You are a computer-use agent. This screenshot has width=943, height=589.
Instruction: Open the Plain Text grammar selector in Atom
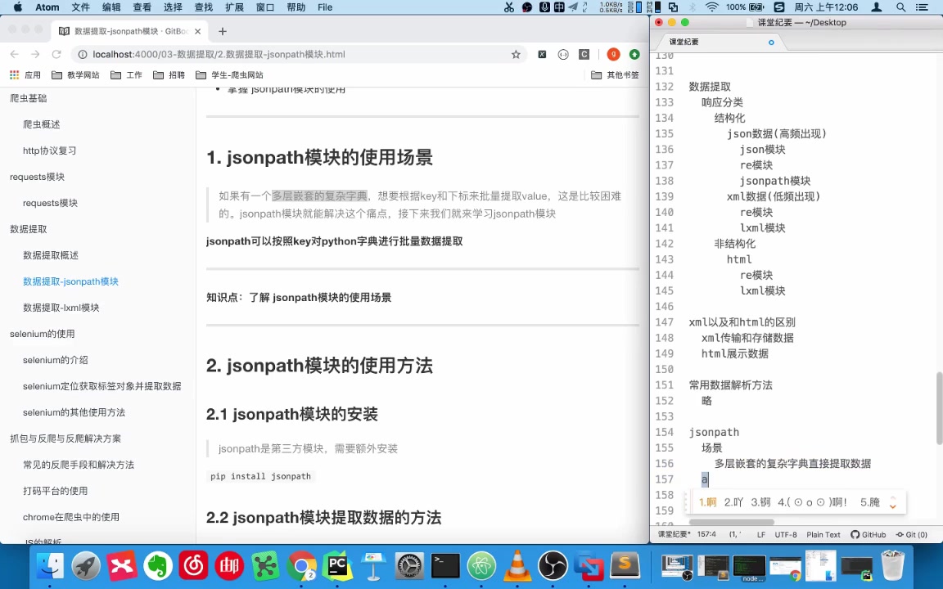pyautogui.click(x=823, y=534)
